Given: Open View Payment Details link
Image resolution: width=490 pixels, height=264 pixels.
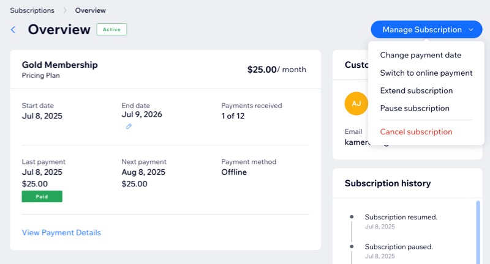Looking at the screenshot, I should (61, 233).
